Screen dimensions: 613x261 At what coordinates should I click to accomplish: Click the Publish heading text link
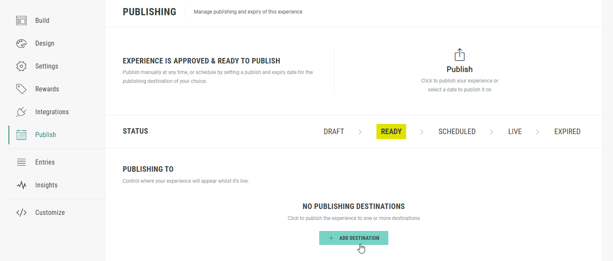click(x=460, y=69)
